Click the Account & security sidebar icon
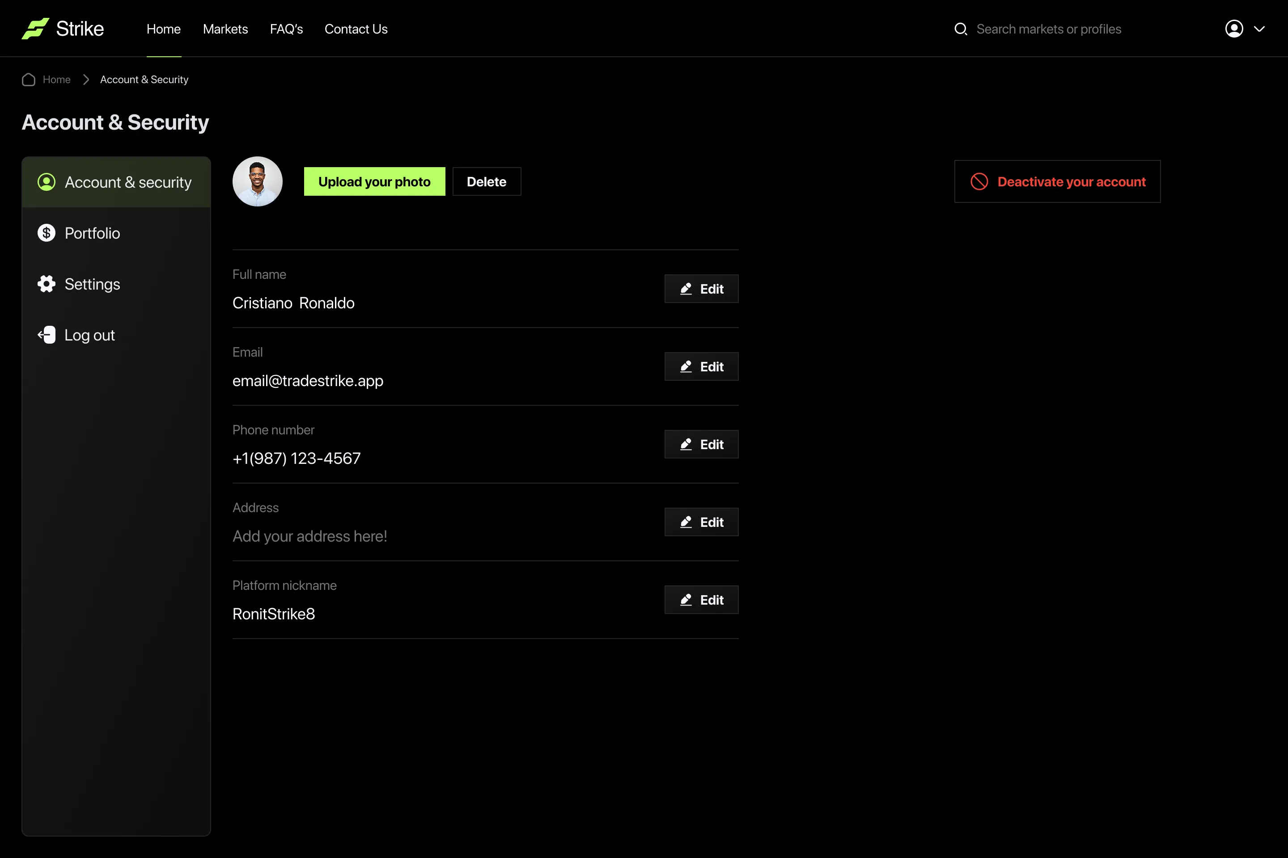 pyautogui.click(x=47, y=182)
